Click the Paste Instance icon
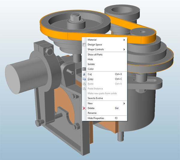 (84, 89)
